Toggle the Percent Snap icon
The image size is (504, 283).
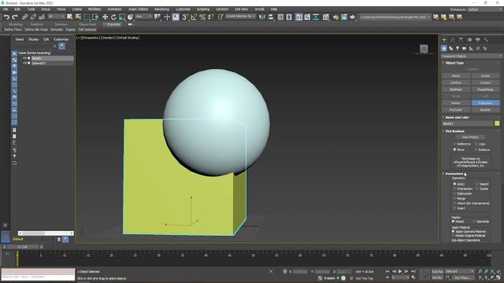click(x=202, y=17)
